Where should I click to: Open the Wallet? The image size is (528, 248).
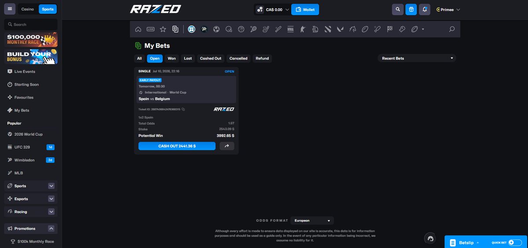305,9
